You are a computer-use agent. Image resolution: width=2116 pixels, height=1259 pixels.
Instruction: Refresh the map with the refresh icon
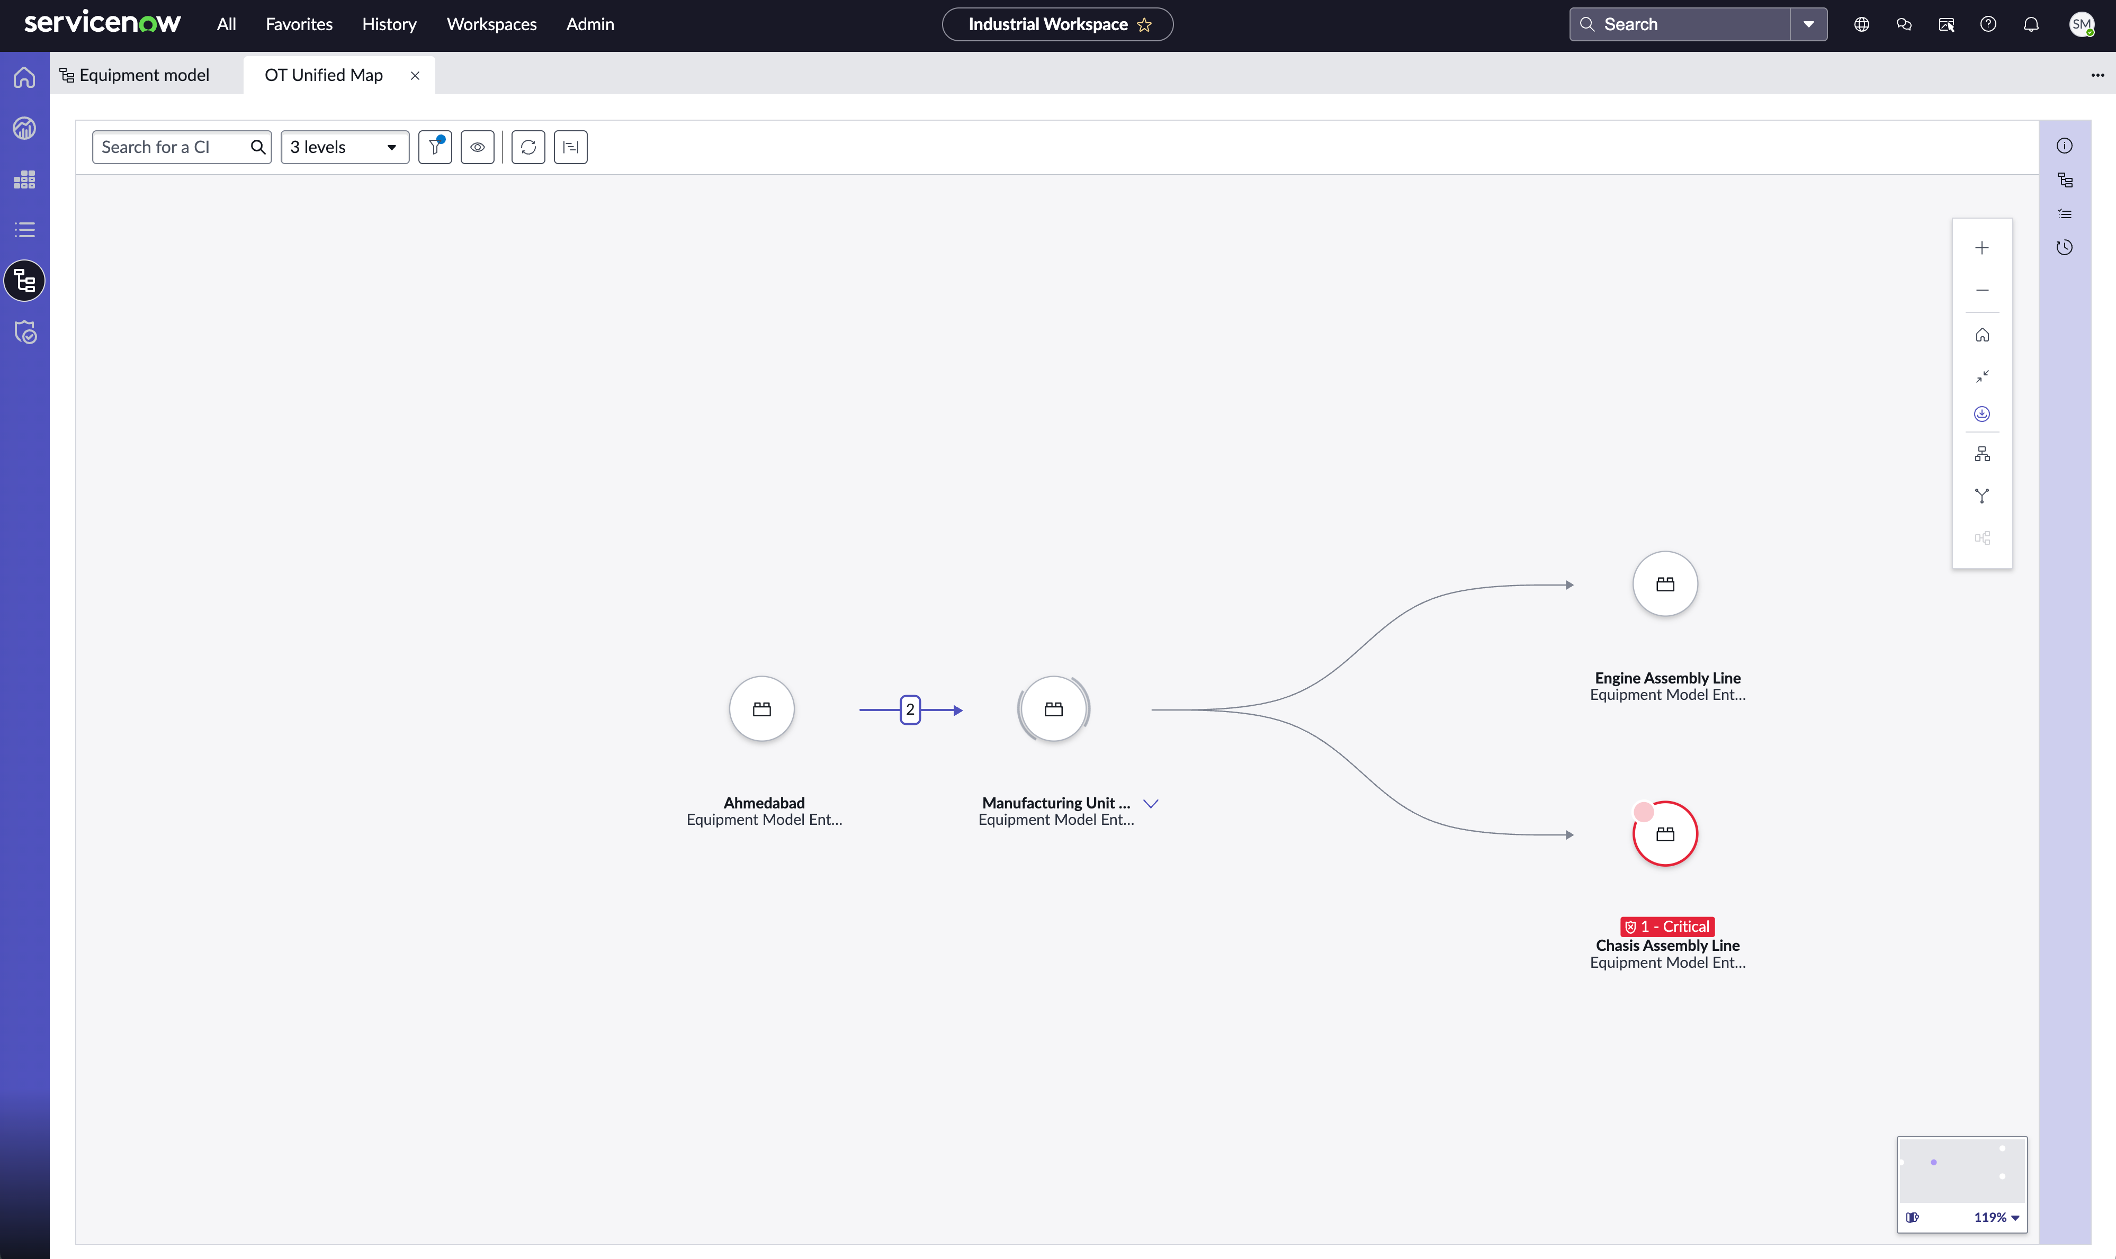coord(528,147)
